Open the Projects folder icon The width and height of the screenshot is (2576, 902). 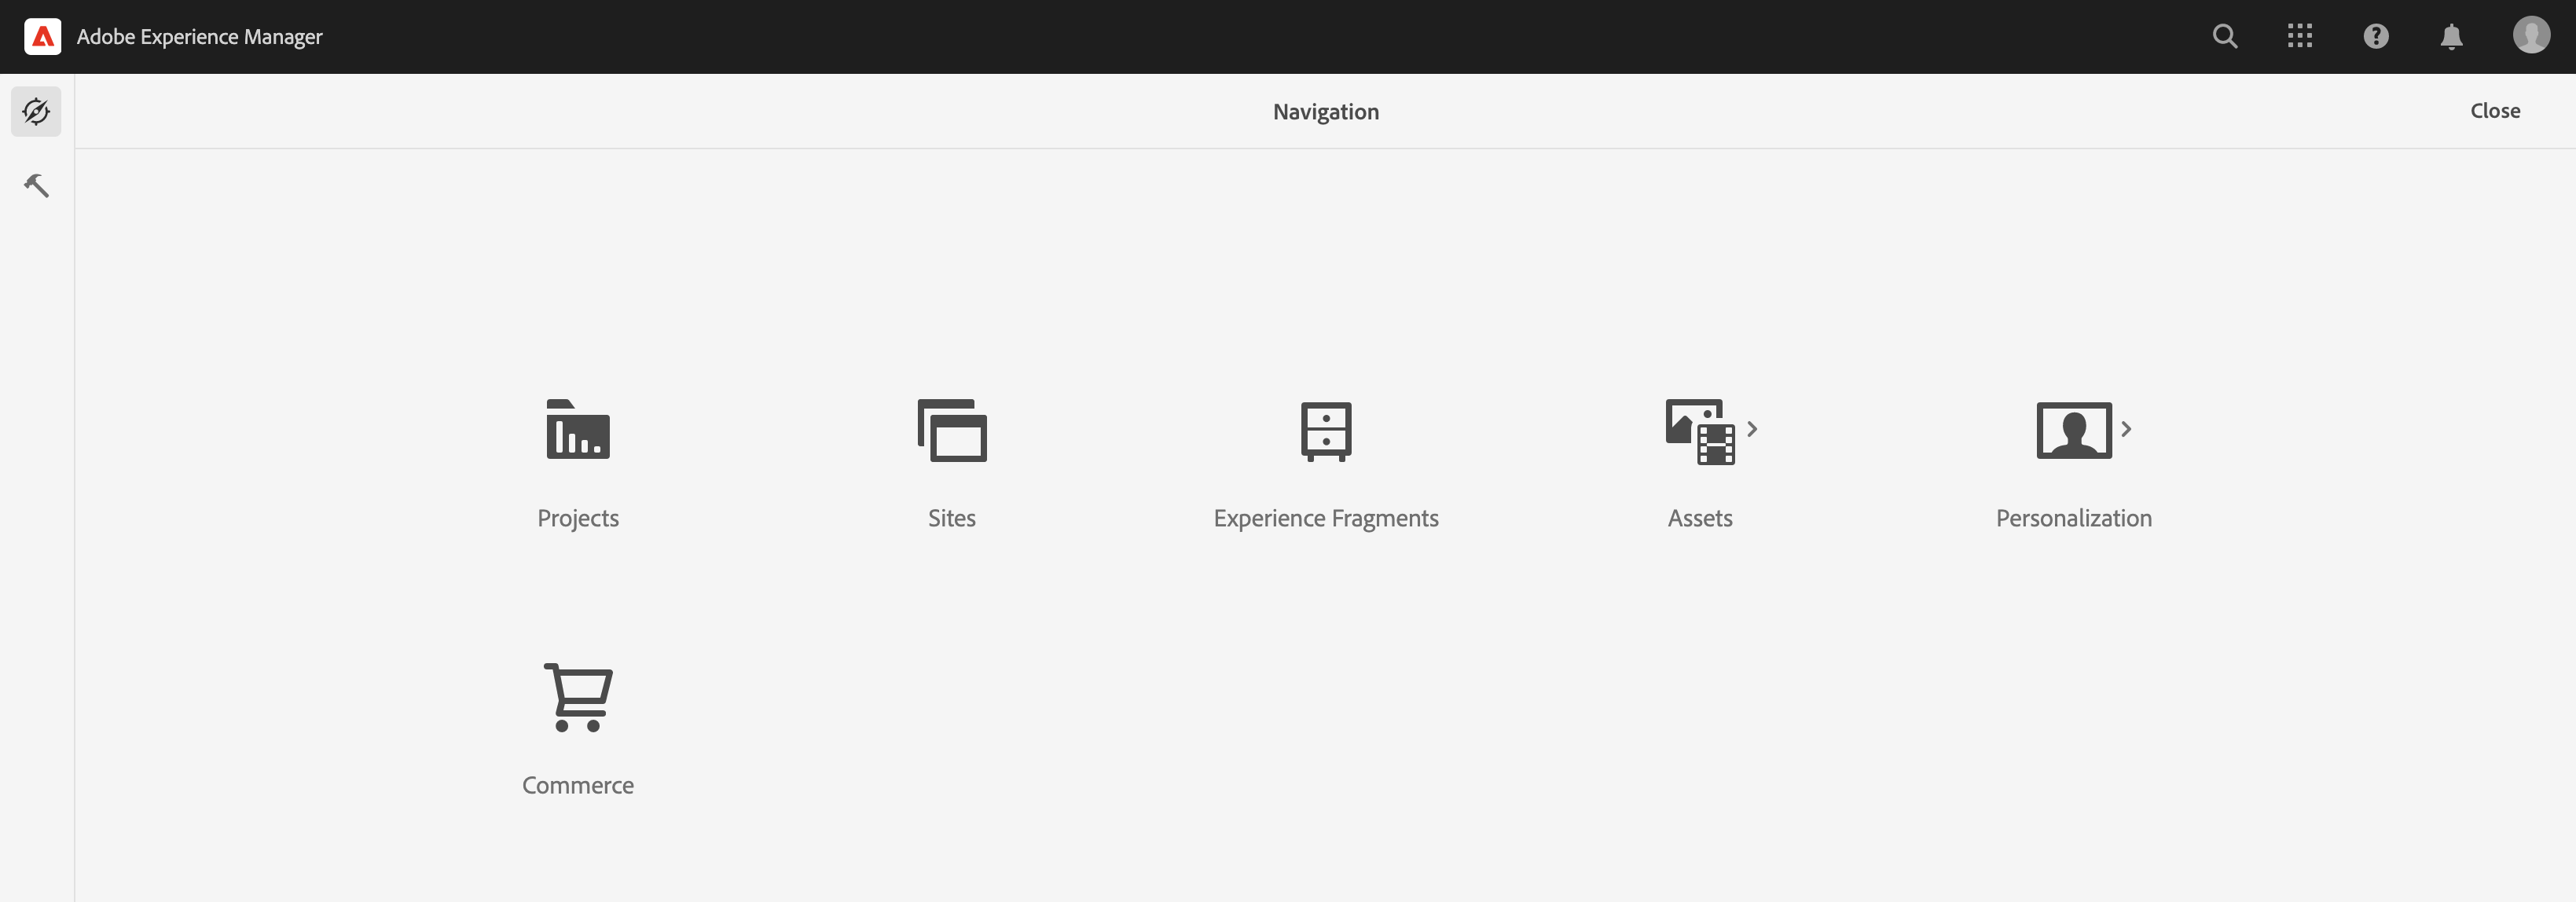coord(578,430)
